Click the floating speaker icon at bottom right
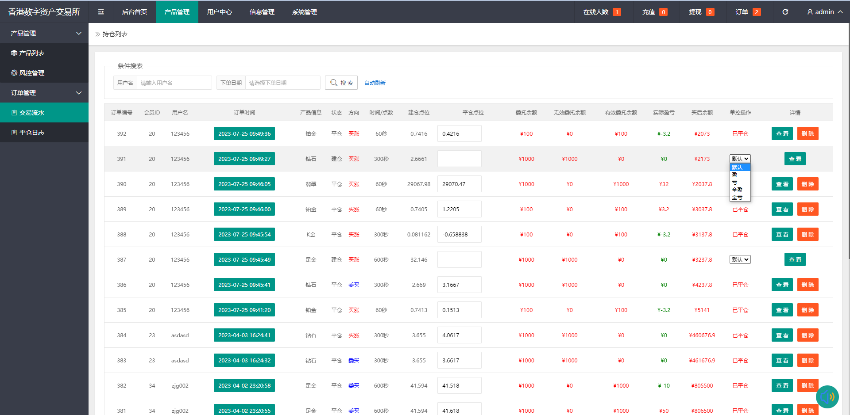 [827, 397]
